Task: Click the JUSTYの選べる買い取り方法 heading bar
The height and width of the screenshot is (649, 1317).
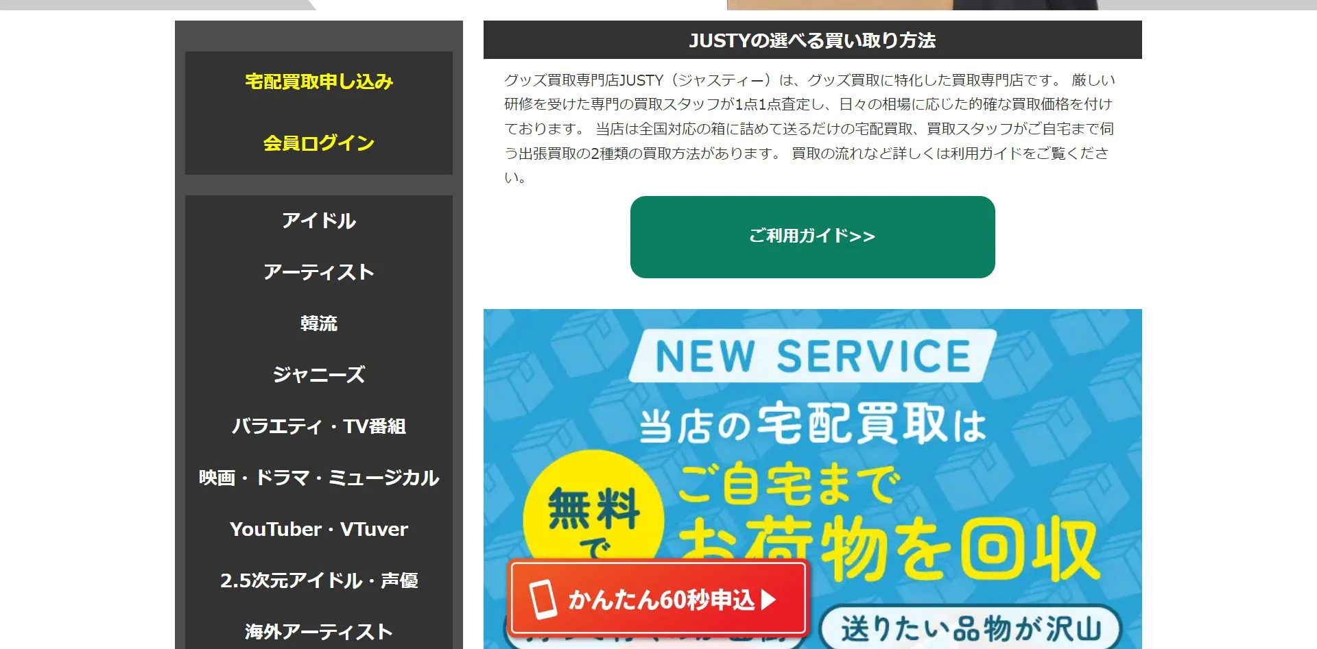Action: click(x=812, y=40)
